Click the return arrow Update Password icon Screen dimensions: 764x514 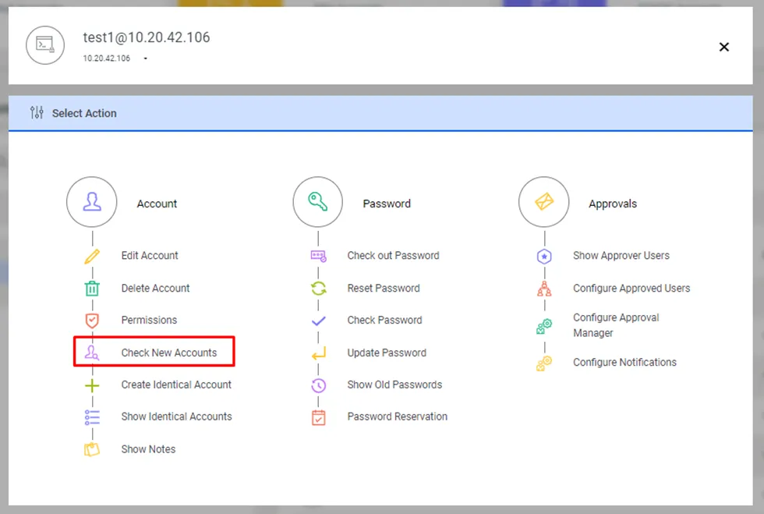(x=318, y=353)
